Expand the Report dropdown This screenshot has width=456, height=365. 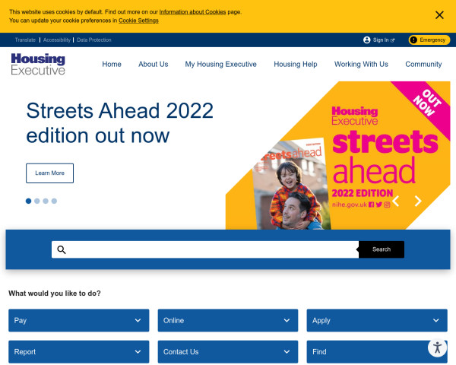coord(79,352)
